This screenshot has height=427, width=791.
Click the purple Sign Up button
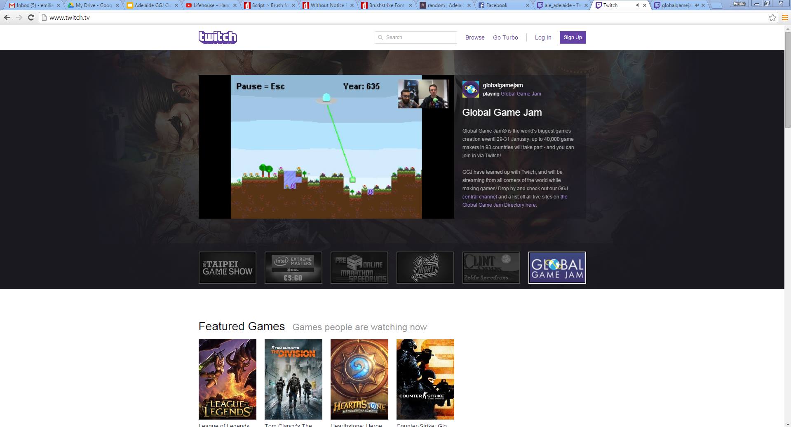tap(573, 37)
